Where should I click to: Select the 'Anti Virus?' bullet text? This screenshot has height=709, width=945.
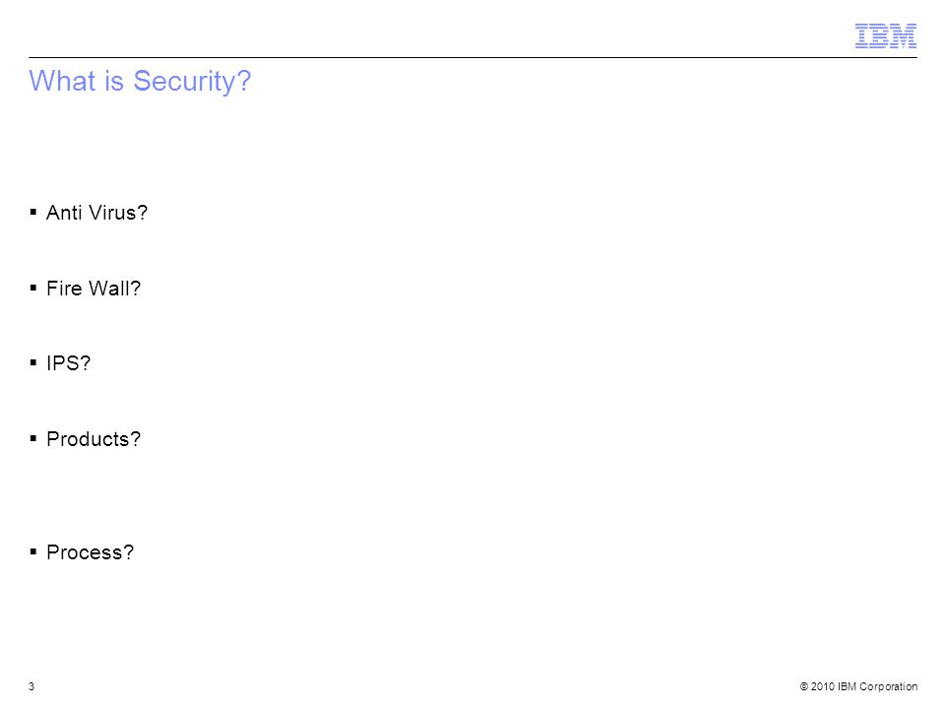click(97, 213)
